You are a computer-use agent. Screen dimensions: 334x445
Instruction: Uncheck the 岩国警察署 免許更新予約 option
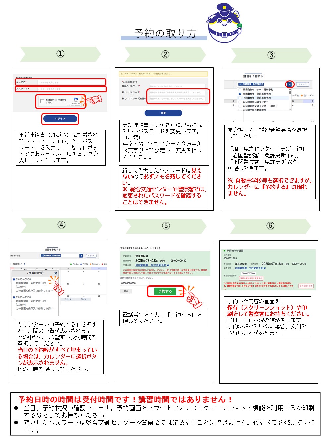[240, 94]
